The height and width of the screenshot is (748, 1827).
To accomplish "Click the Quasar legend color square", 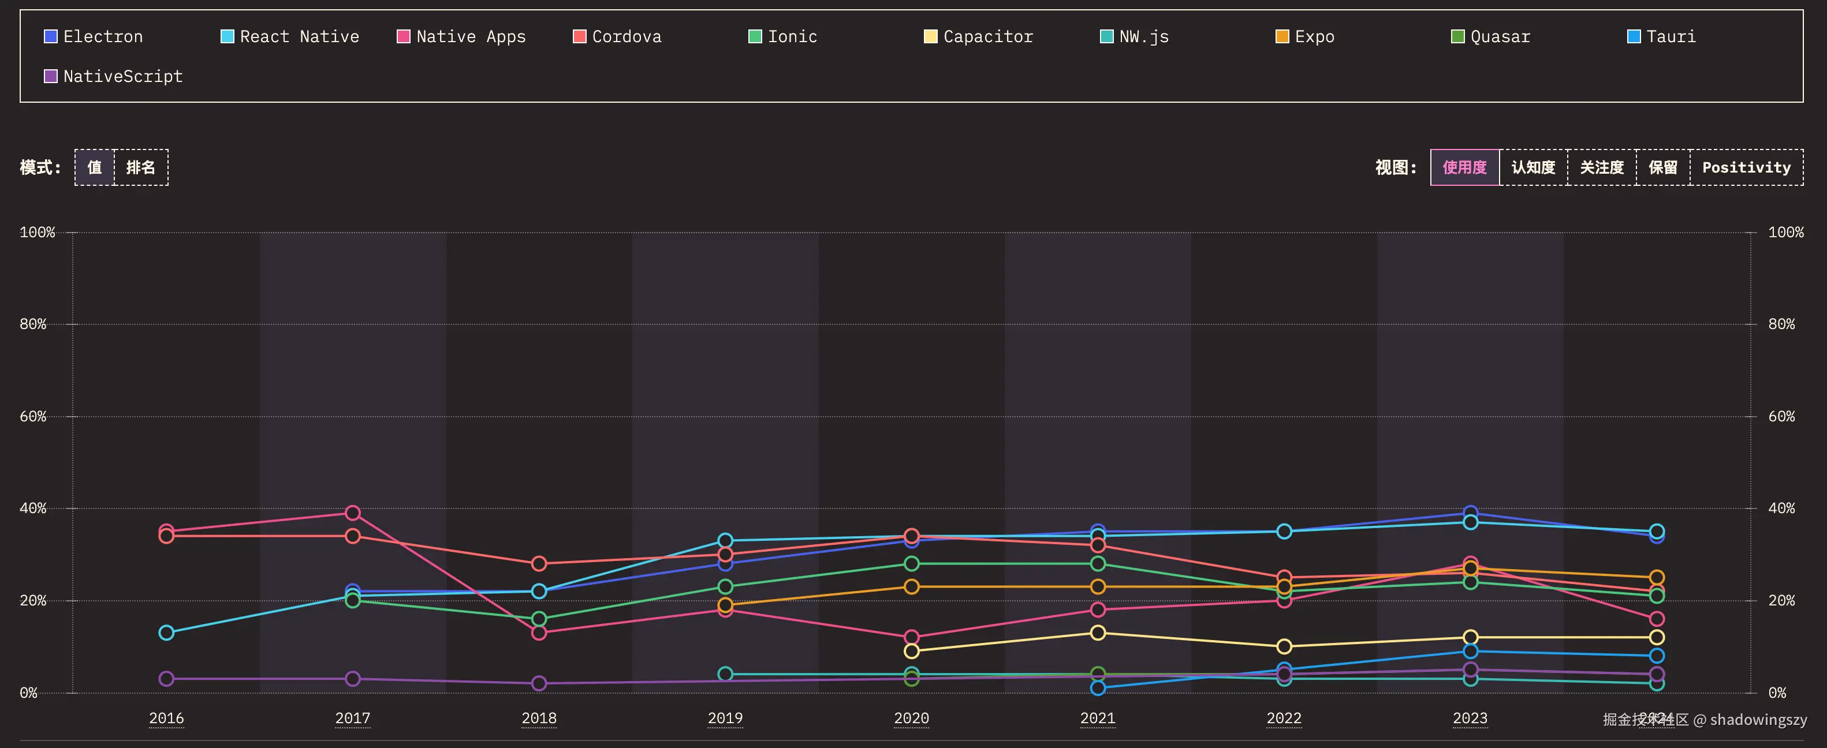I will point(1457,36).
